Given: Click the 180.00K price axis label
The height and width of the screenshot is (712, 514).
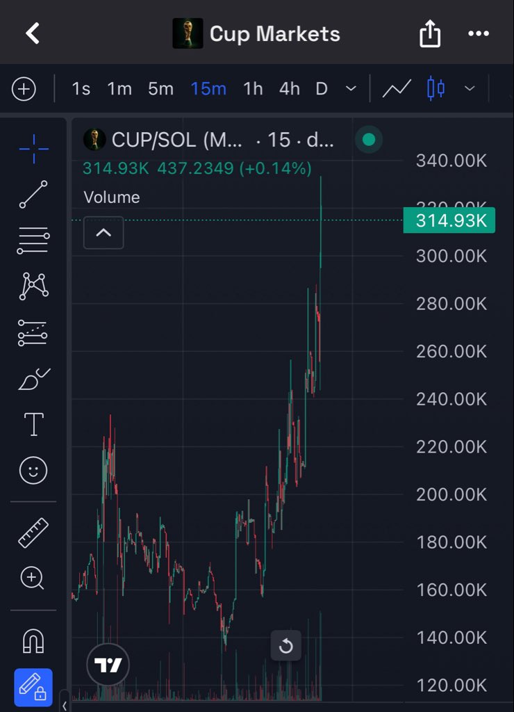Looking at the screenshot, I should 451,542.
